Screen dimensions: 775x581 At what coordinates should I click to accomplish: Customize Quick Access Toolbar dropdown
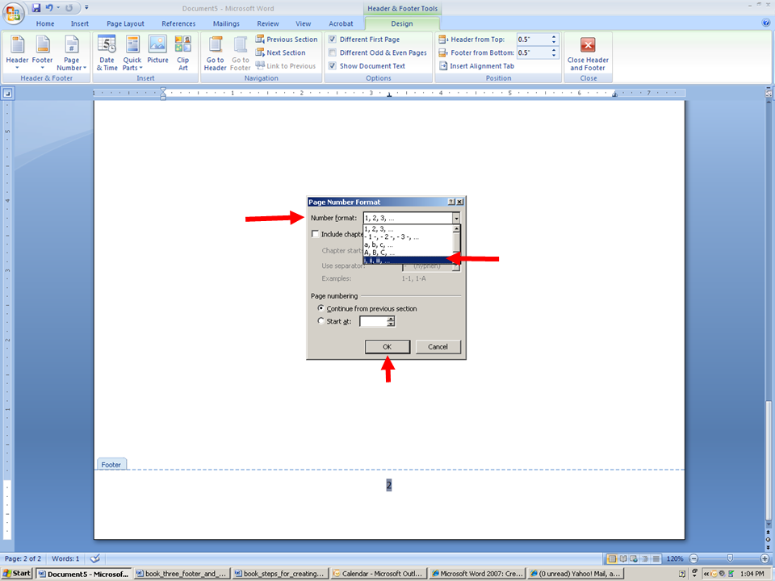[86, 8]
